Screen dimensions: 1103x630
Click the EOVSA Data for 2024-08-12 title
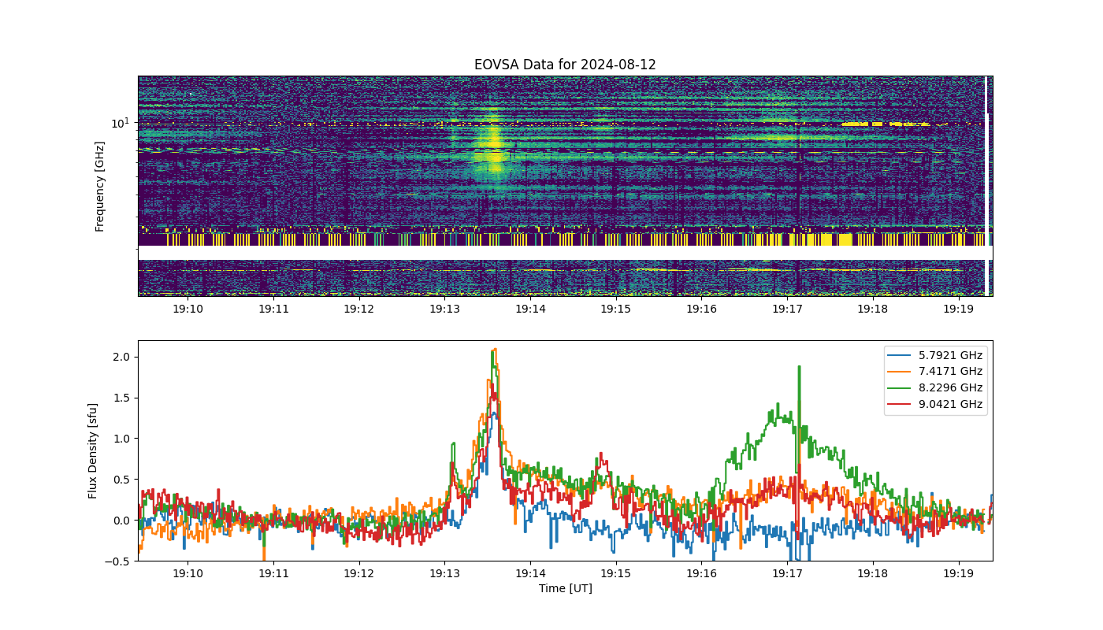565,65
